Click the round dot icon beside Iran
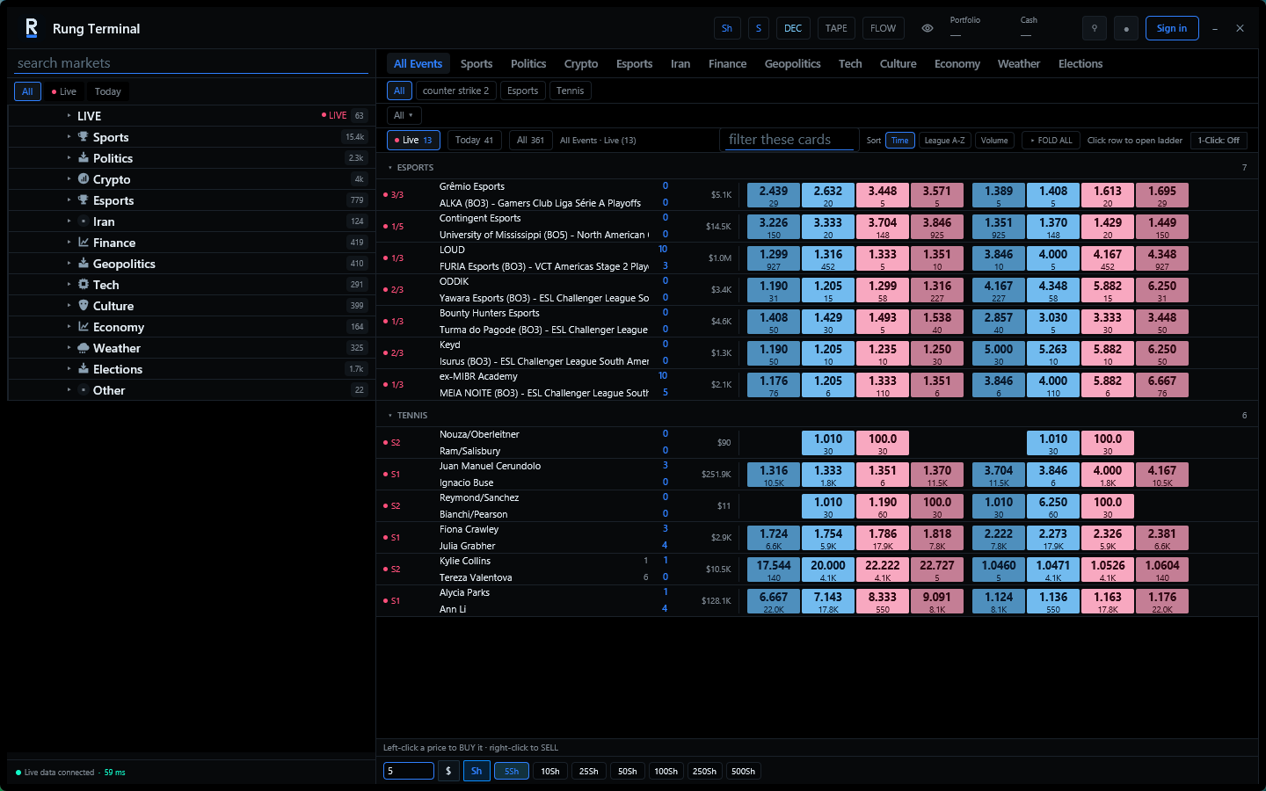 click(84, 221)
